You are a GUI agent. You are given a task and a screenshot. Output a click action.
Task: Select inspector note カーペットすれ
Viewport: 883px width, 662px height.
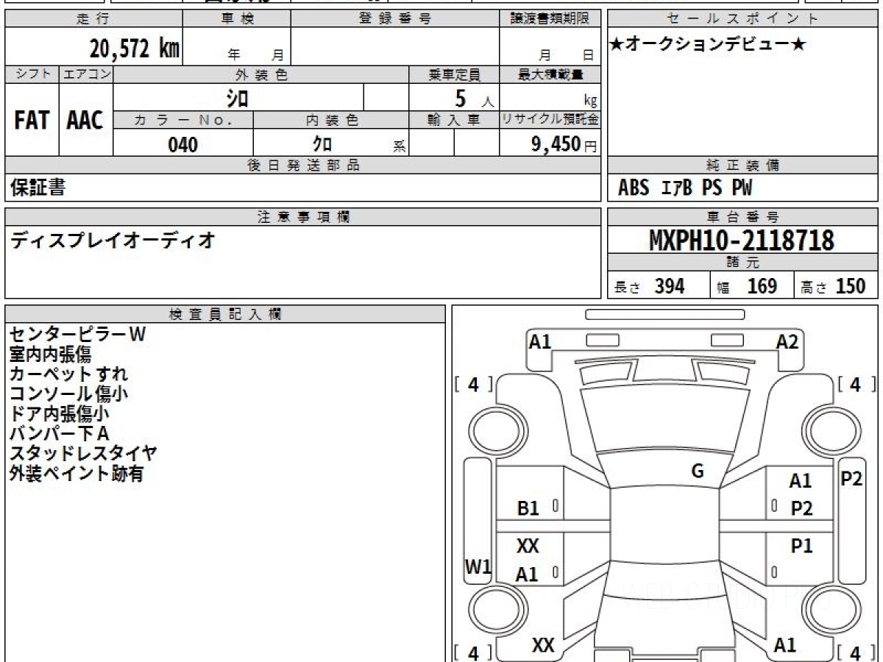click(68, 374)
